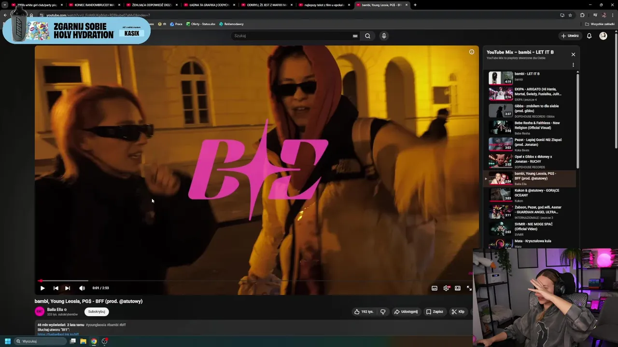The height and width of the screenshot is (347, 618).
Task: Open video player settings gear
Action: [x=446, y=288]
